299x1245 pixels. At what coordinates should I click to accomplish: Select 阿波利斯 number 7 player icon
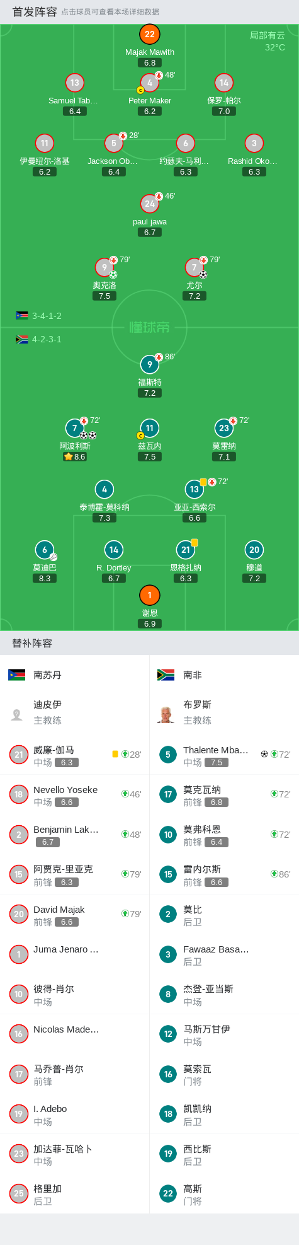click(75, 428)
